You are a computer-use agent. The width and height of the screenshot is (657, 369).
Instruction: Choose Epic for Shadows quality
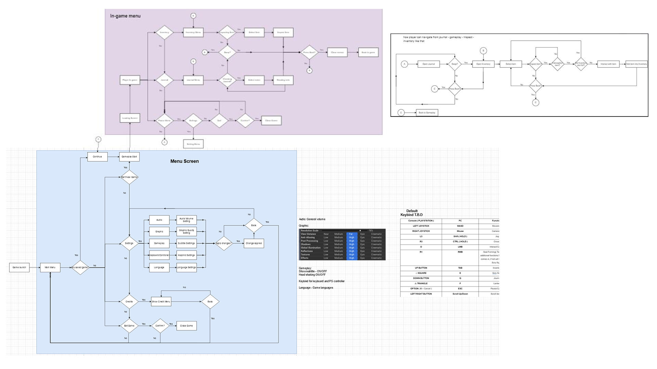coord(362,244)
